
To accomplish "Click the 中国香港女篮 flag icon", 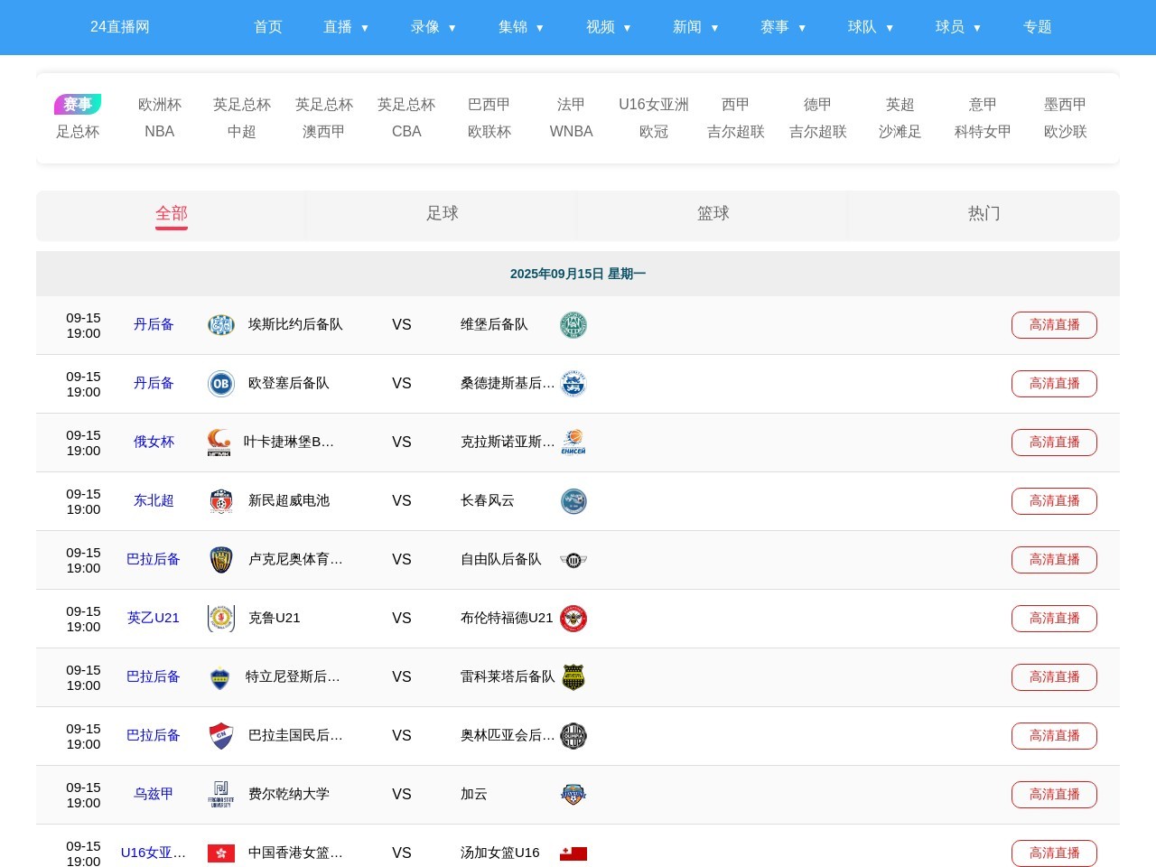I will (221, 853).
